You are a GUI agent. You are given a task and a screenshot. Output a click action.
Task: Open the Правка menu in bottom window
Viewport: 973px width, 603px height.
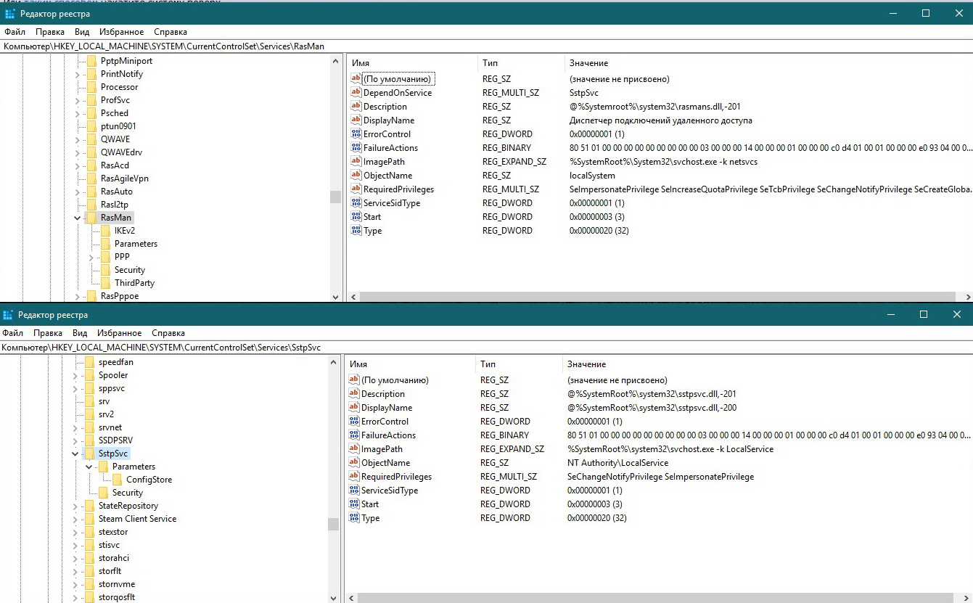[x=48, y=333]
